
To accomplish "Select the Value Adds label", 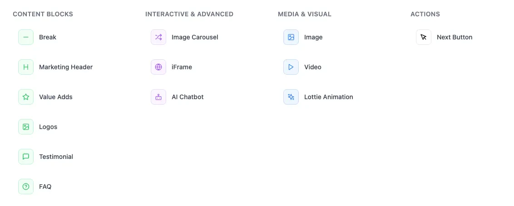I will [x=56, y=97].
